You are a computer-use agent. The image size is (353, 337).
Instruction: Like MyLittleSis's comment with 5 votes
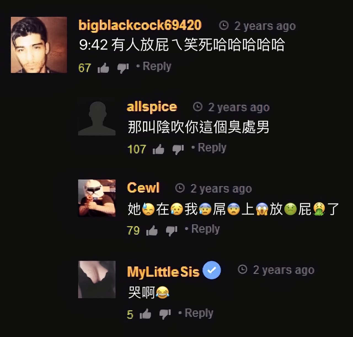[145, 314]
